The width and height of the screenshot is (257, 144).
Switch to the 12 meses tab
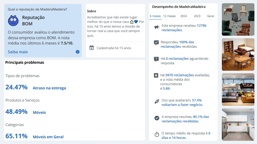pos(169,16)
